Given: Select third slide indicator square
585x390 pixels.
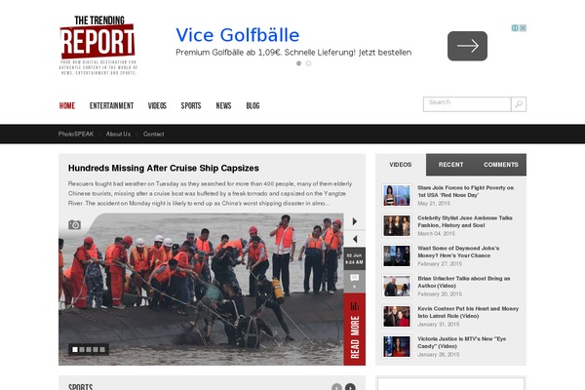Looking at the screenshot, I should click(89, 349).
